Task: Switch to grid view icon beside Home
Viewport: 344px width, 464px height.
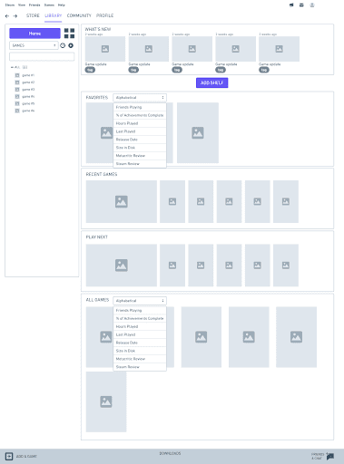Action: click(x=69, y=34)
